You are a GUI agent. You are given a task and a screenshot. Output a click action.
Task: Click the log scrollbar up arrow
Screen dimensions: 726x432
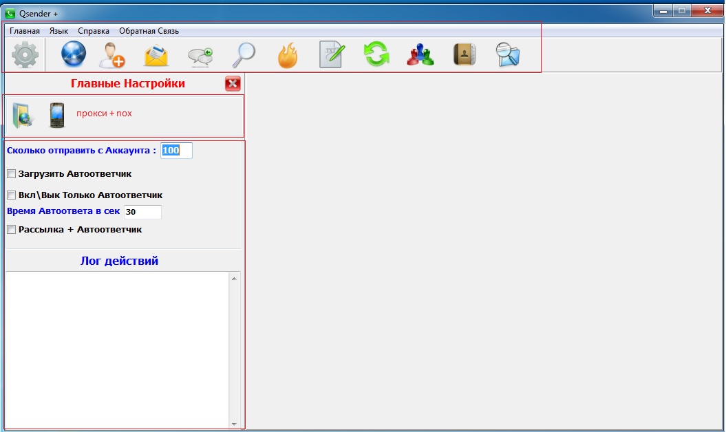tap(234, 279)
